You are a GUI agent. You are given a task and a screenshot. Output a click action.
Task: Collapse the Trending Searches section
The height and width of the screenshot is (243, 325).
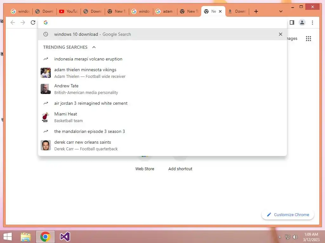click(94, 47)
